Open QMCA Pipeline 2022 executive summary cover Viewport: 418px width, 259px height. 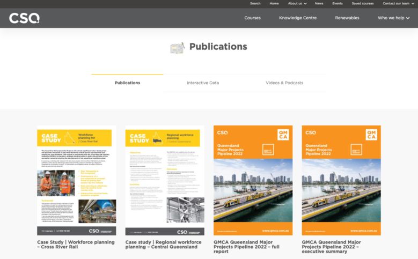(x=341, y=180)
